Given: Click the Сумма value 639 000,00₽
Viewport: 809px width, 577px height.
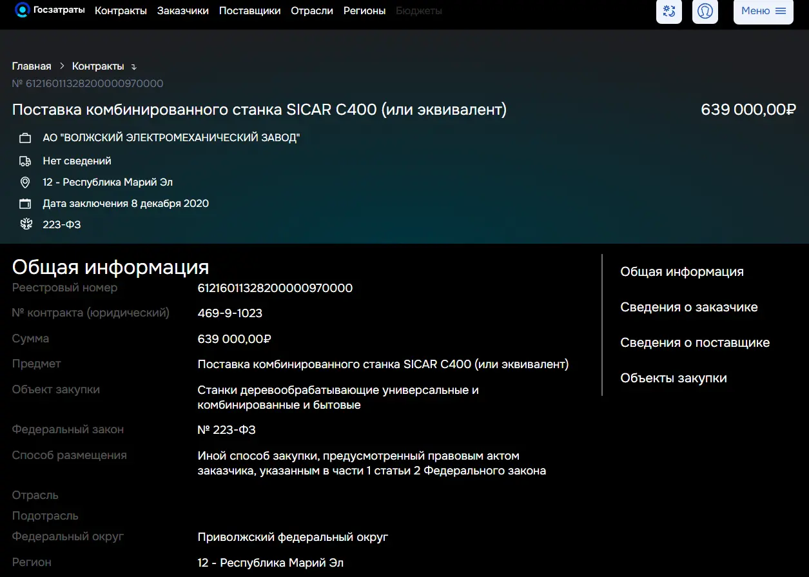Looking at the screenshot, I should coord(234,339).
